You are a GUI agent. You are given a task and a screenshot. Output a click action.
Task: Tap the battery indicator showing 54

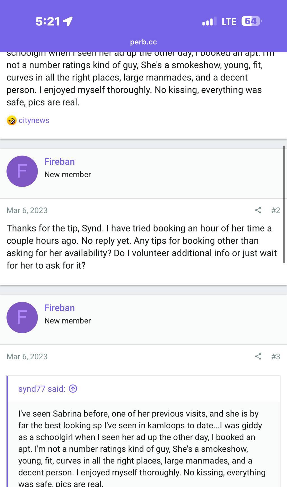251,21
